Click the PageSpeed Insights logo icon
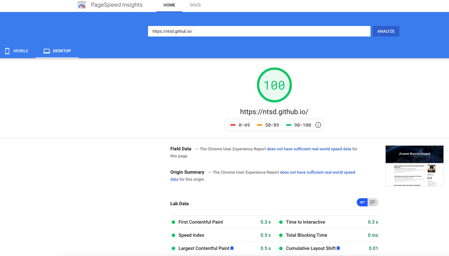 coord(81,5)
